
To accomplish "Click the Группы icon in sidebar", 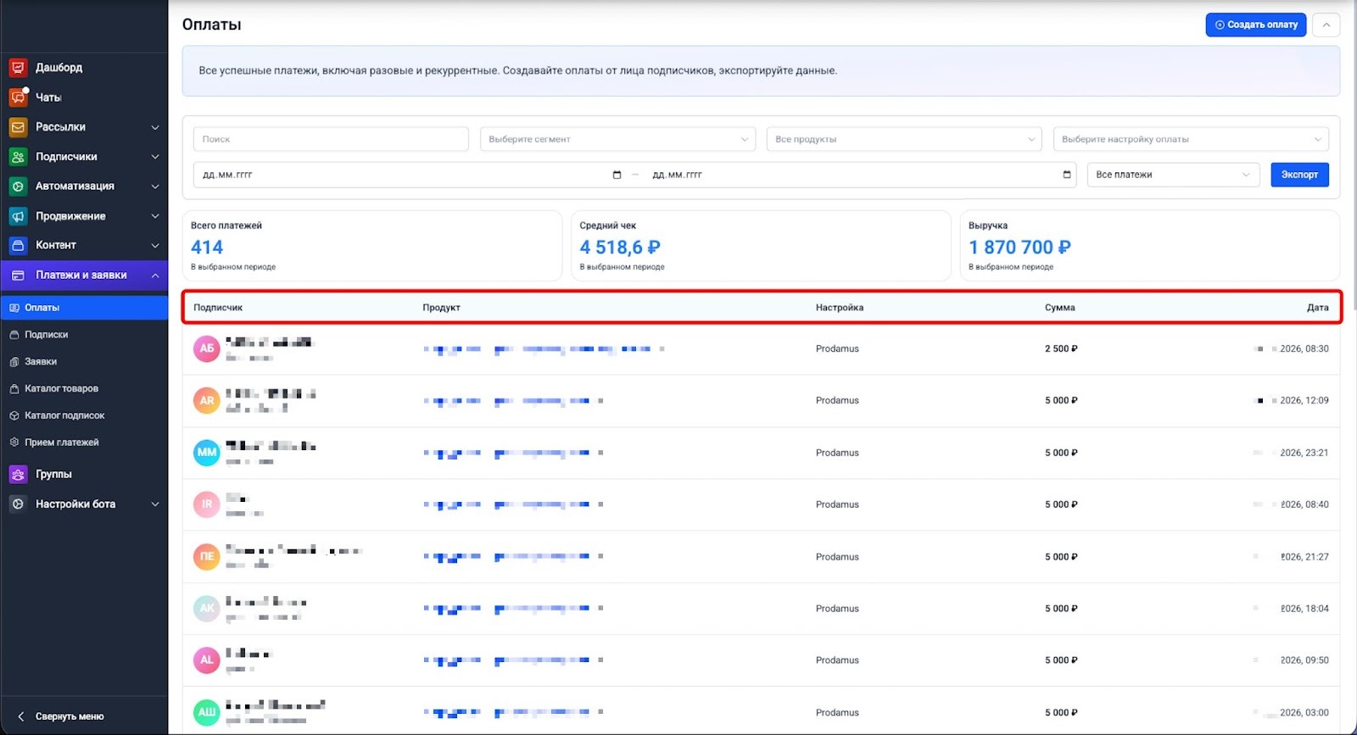I will (18, 475).
